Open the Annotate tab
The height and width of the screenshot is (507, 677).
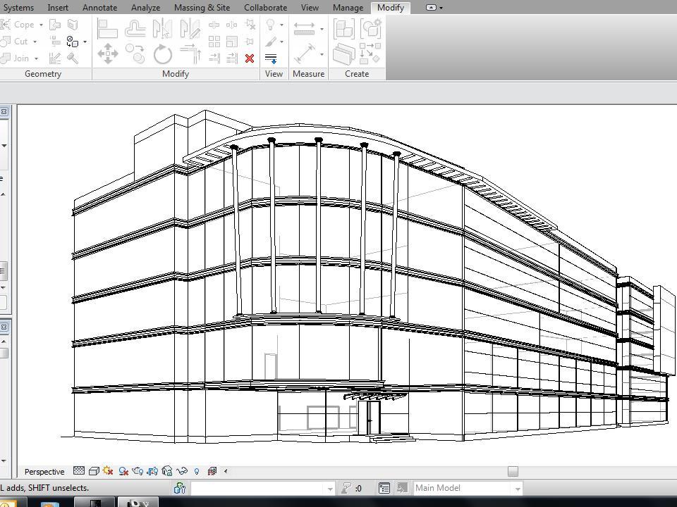pos(99,8)
